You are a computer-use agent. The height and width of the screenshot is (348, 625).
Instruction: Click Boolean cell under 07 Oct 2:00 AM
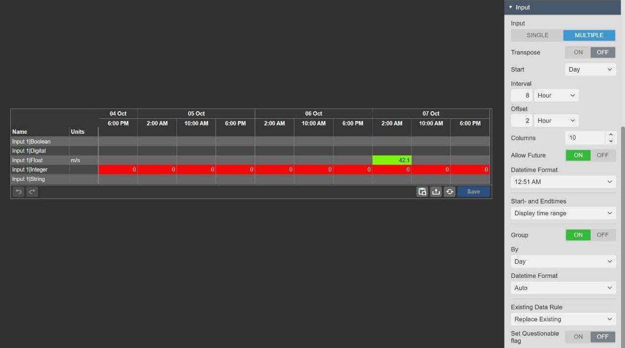coord(392,142)
